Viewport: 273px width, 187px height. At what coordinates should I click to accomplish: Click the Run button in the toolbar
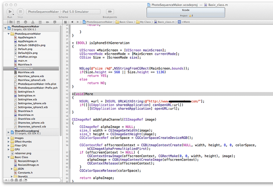(10, 12)
